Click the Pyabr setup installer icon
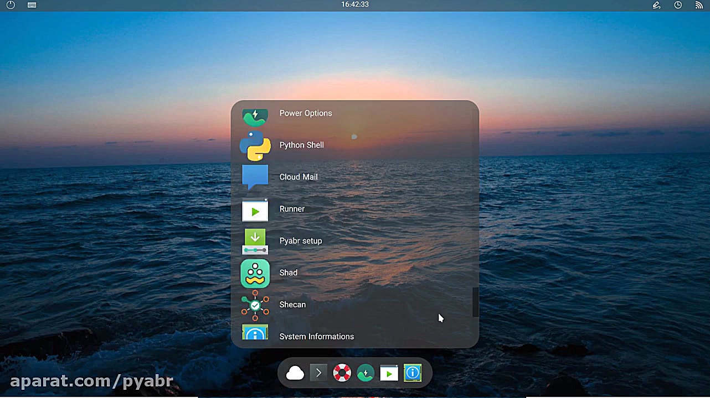This screenshot has width=710, height=398. coord(255,241)
